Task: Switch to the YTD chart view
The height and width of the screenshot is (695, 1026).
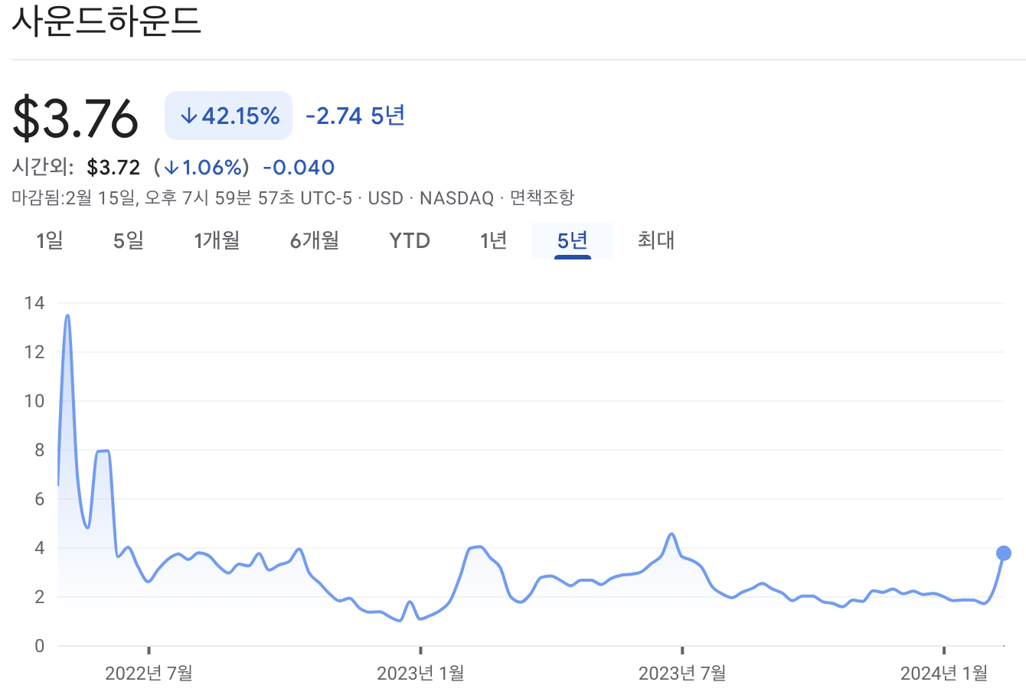Action: (x=409, y=240)
